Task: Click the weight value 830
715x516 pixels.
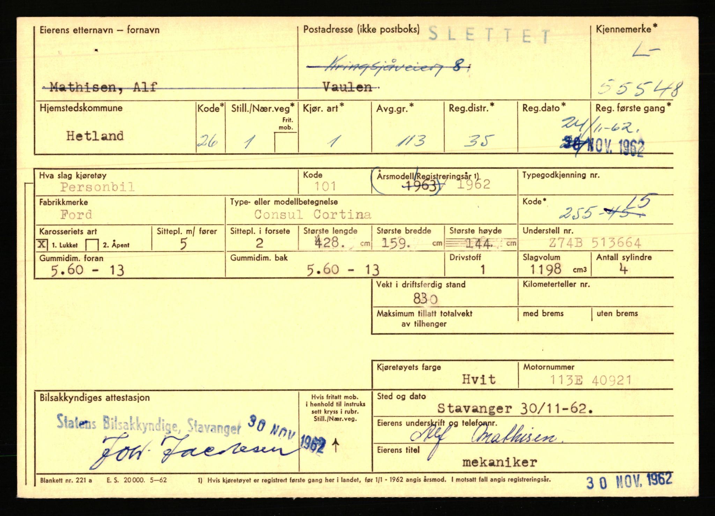Action: (425, 298)
